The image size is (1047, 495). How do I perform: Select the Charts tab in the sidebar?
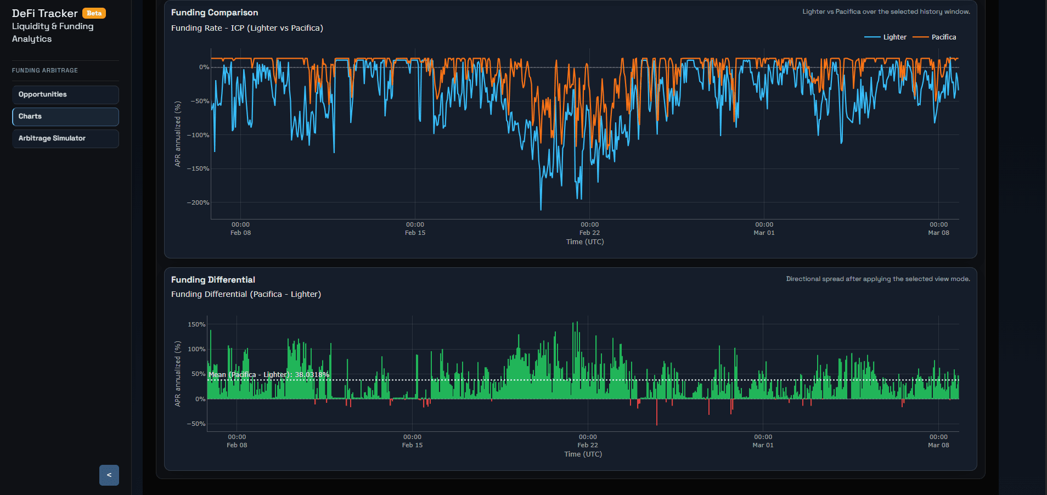click(65, 116)
